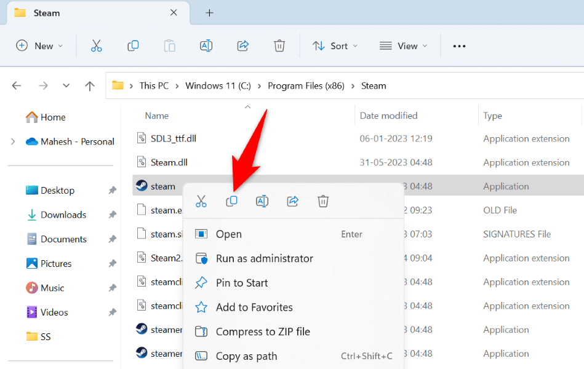
Task: Choose Run as administrator
Action: click(294, 258)
